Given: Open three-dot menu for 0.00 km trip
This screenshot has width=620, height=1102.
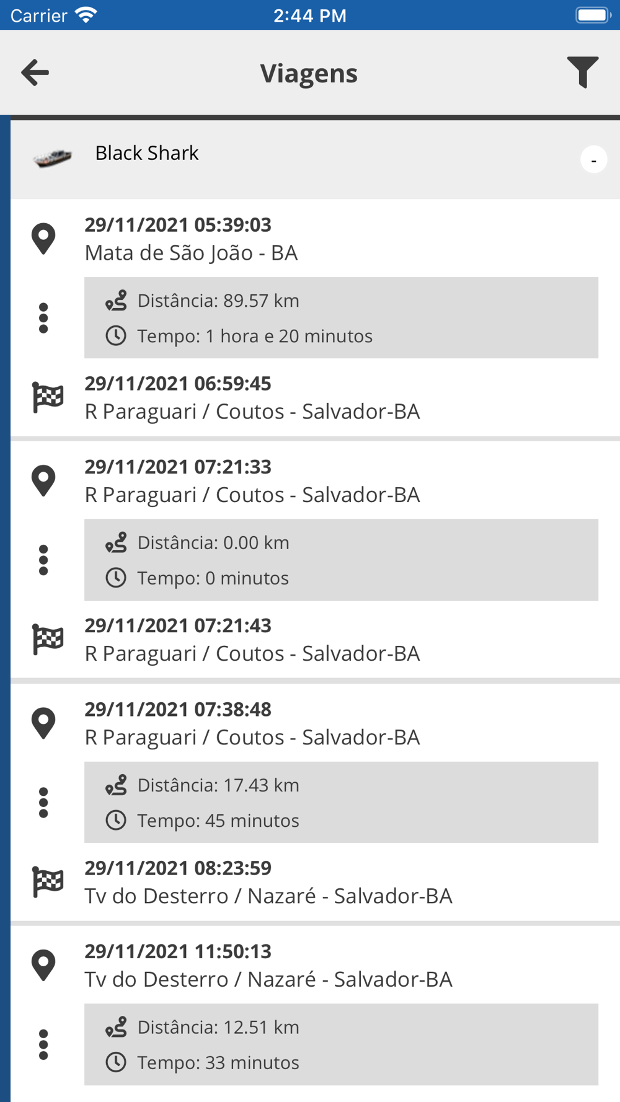Looking at the screenshot, I should 43,560.
